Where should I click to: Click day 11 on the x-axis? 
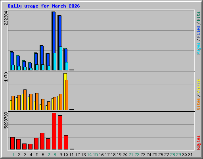point(71,155)
